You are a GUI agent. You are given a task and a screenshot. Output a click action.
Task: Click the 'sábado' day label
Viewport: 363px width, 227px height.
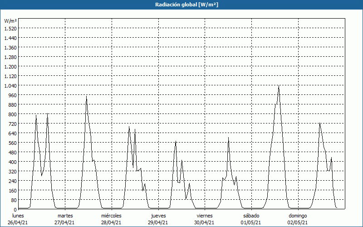point(251,216)
